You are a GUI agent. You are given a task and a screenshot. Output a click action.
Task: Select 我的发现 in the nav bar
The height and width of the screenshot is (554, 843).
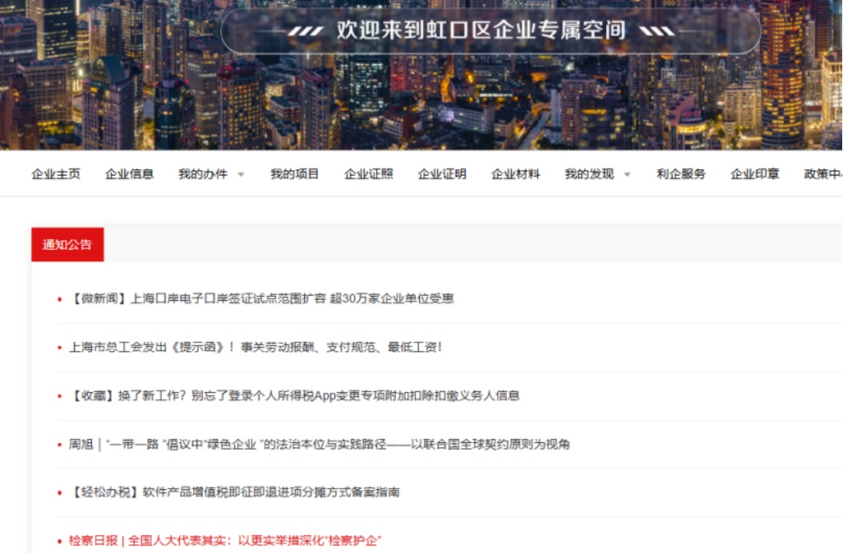(589, 174)
